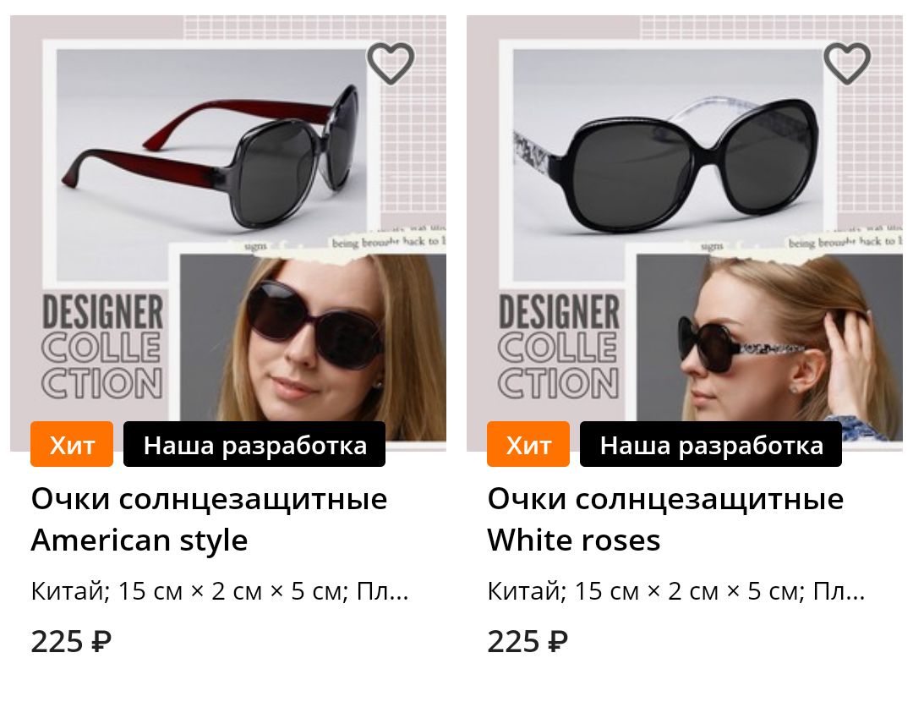Click the Хит badge on White roses
The height and width of the screenshot is (713, 913).
(x=528, y=444)
